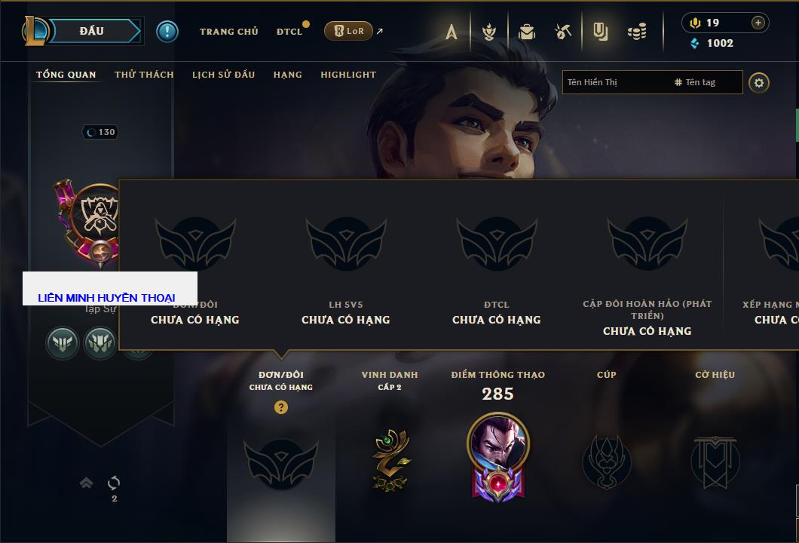Select the THỬ THÁCH tab

pyautogui.click(x=144, y=75)
